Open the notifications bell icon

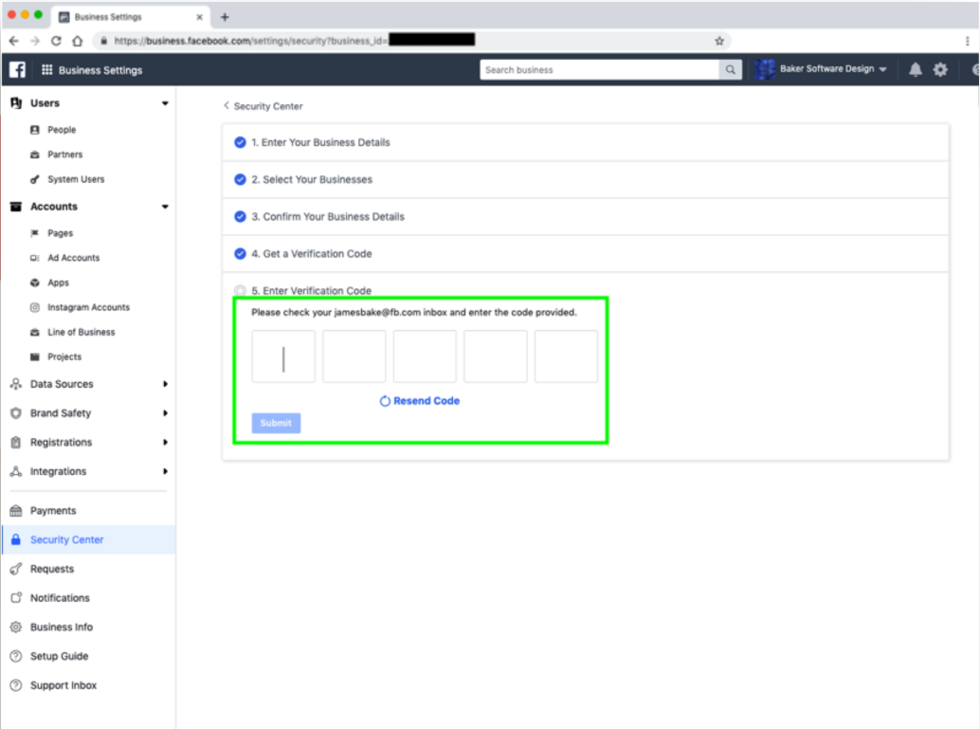tap(915, 69)
